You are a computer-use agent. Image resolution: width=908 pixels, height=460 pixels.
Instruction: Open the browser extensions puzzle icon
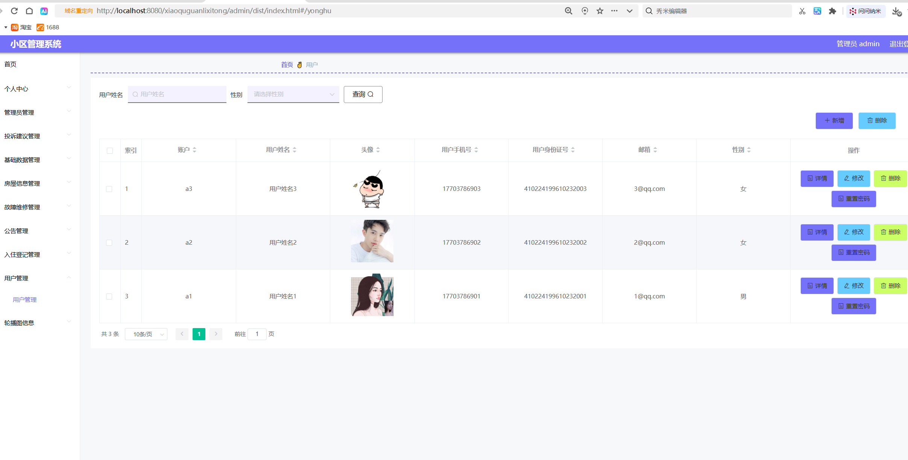click(x=832, y=11)
